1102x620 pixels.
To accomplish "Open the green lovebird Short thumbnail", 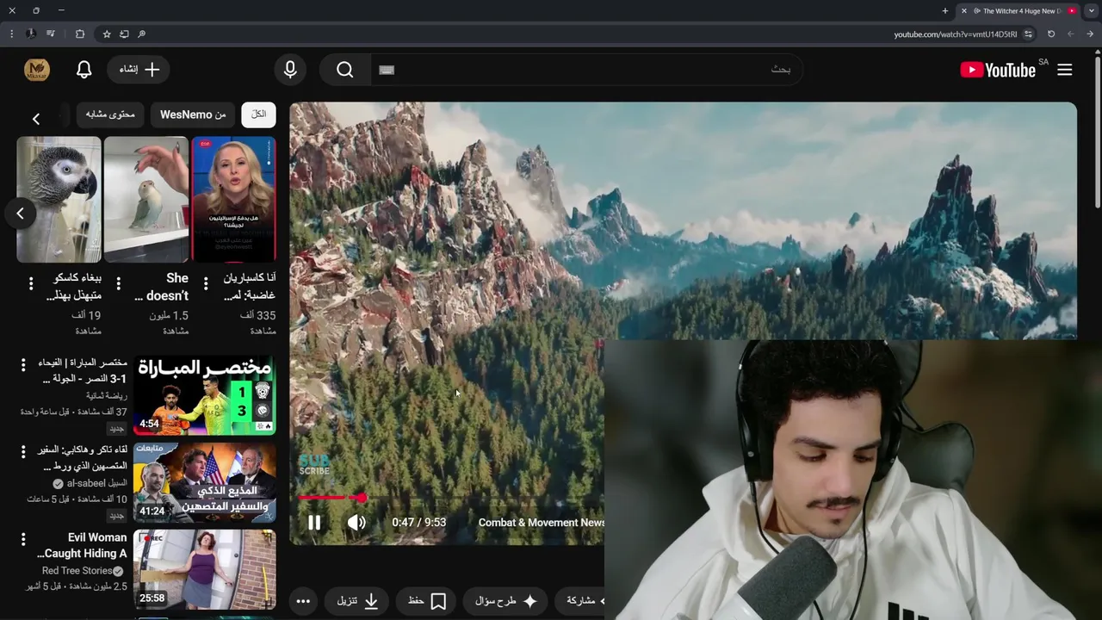I will (x=146, y=200).
